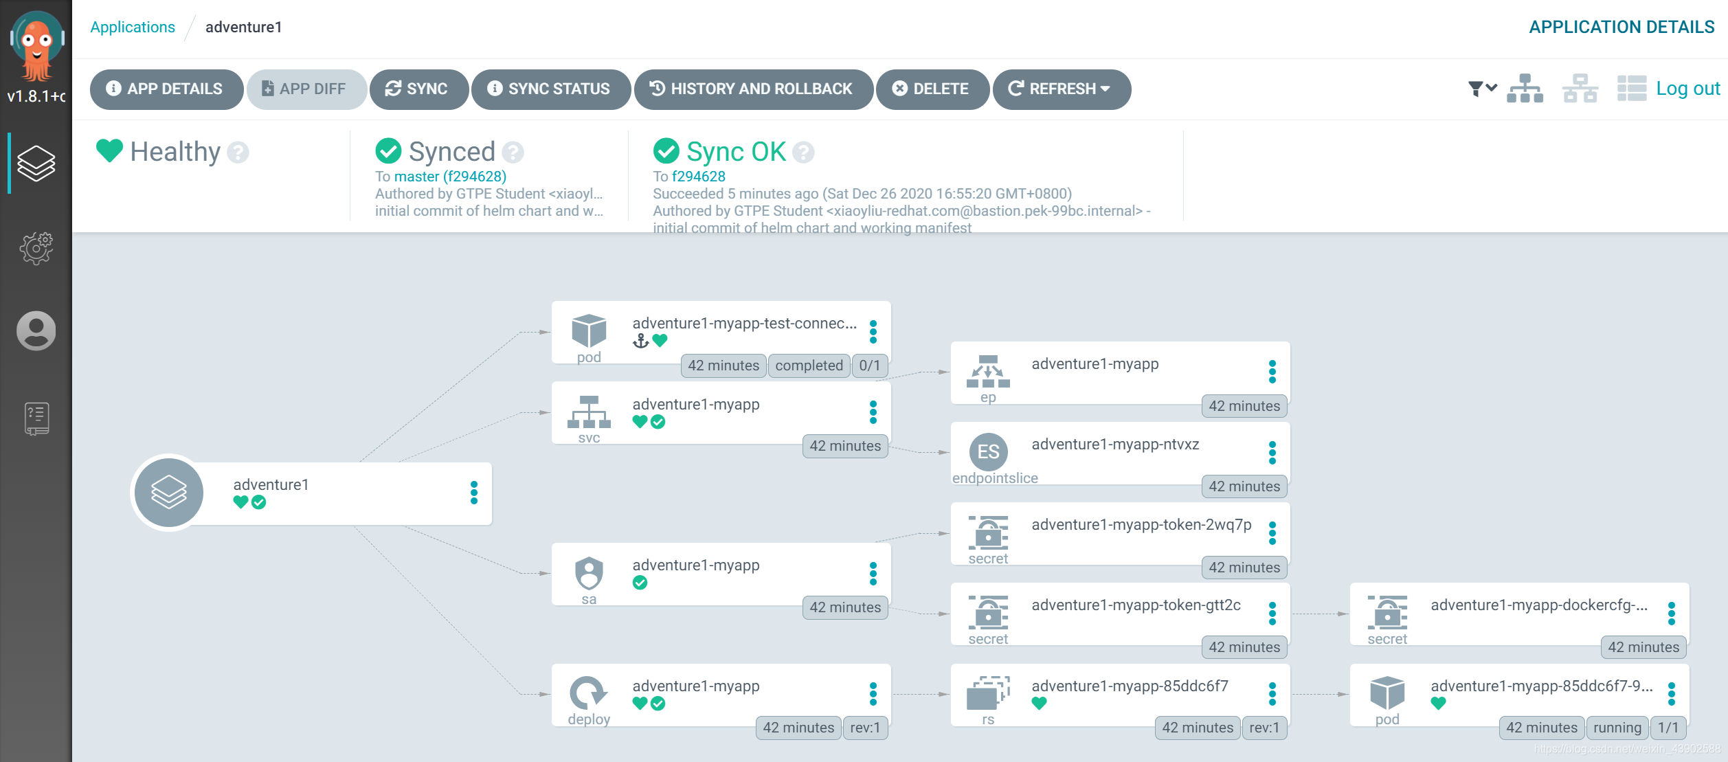The image size is (1728, 762).
Task: Expand options menu for adventure1-myapp-85ddc6f7 rs node
Action: pos(1270,693)
